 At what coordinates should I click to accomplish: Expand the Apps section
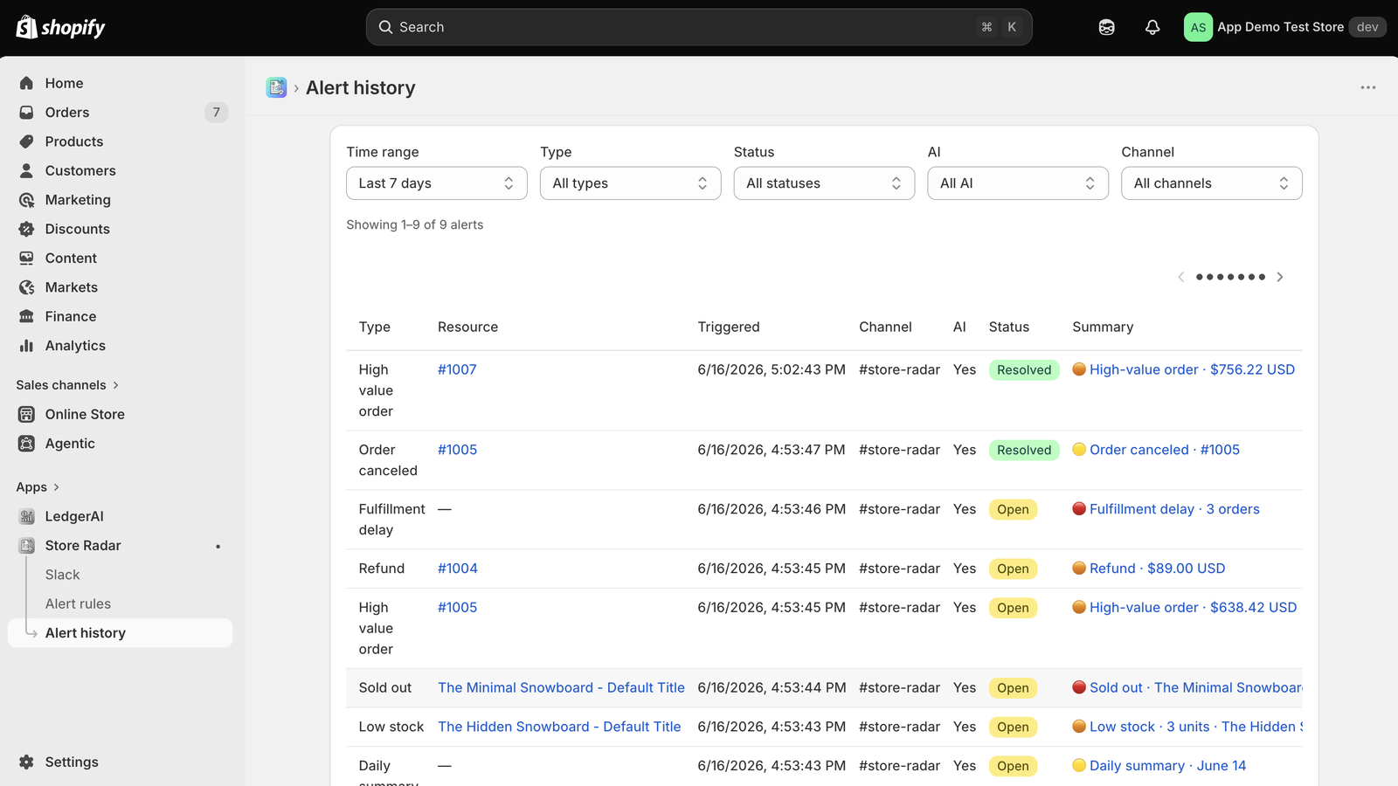[38, 487]
